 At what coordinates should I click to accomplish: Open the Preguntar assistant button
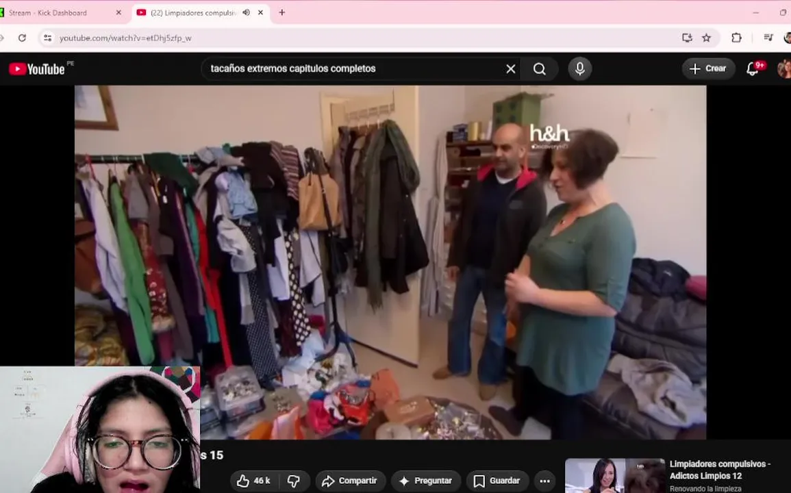pyautogui.click(x=426, y=481)
